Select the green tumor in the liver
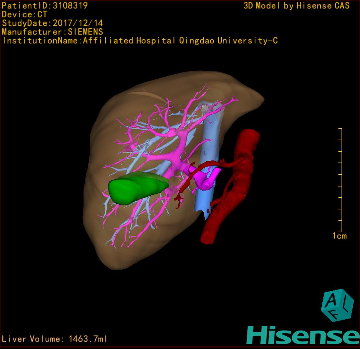The width and height of the screenshot is (360, 349). click(x=137, y=188)
